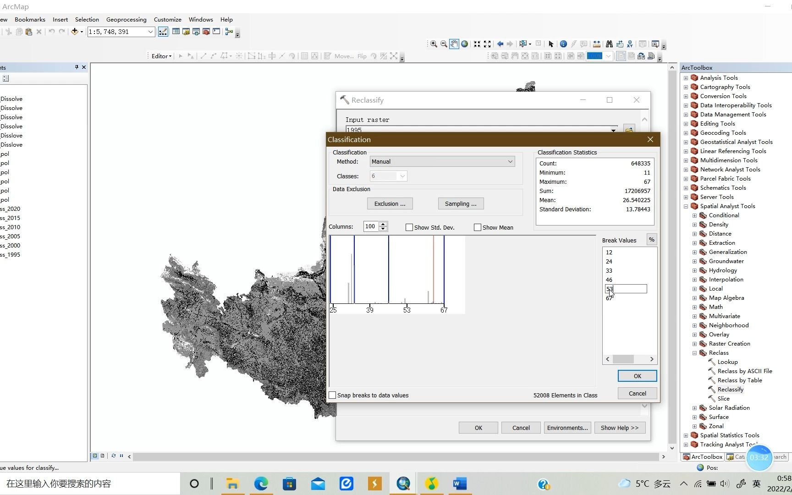The width and height of the screenshot is (792, 495).
Task: Open Word from the taskbar
Action: 459,484
